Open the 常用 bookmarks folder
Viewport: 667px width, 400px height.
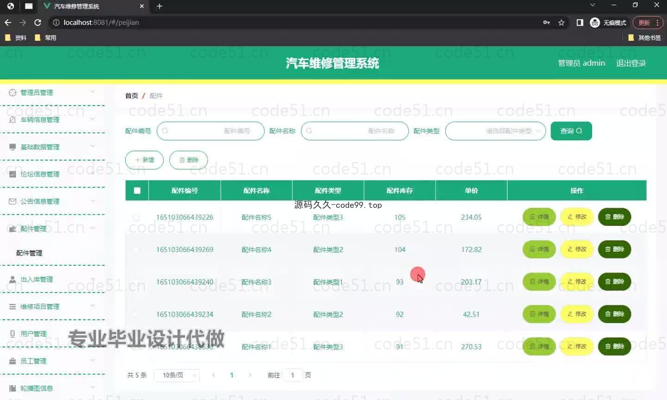click(45, 37)
